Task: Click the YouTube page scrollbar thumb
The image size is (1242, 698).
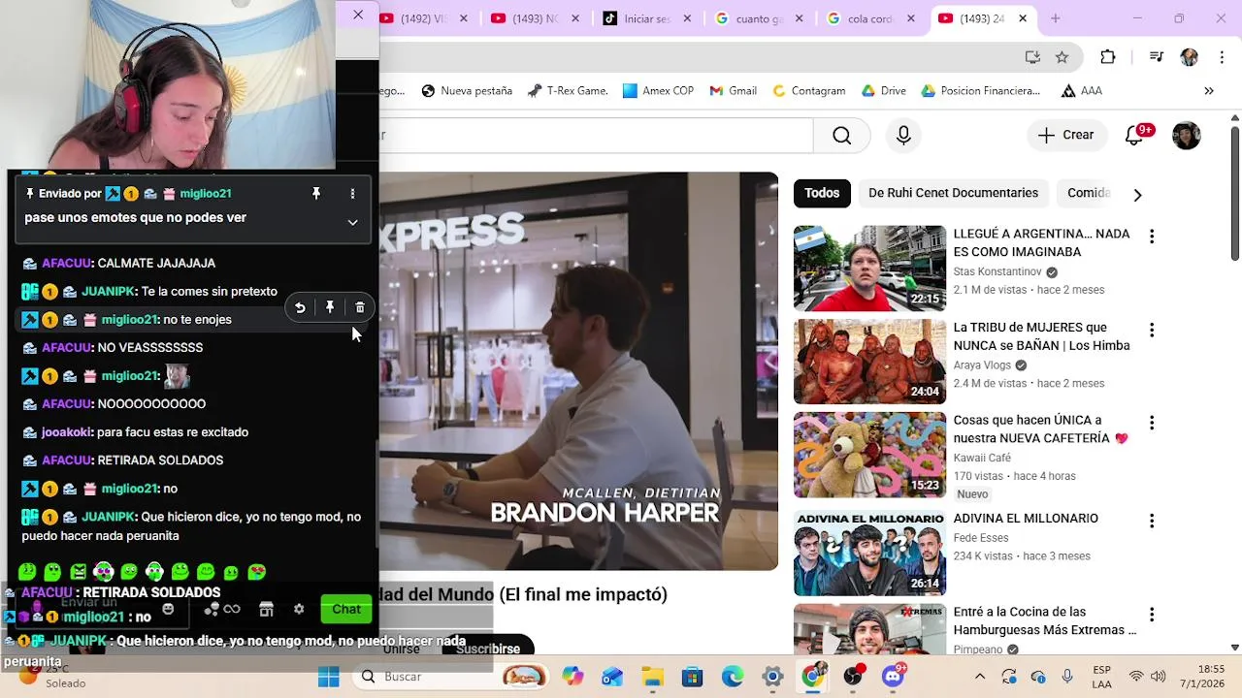Action: click(x=1234, y=192)
